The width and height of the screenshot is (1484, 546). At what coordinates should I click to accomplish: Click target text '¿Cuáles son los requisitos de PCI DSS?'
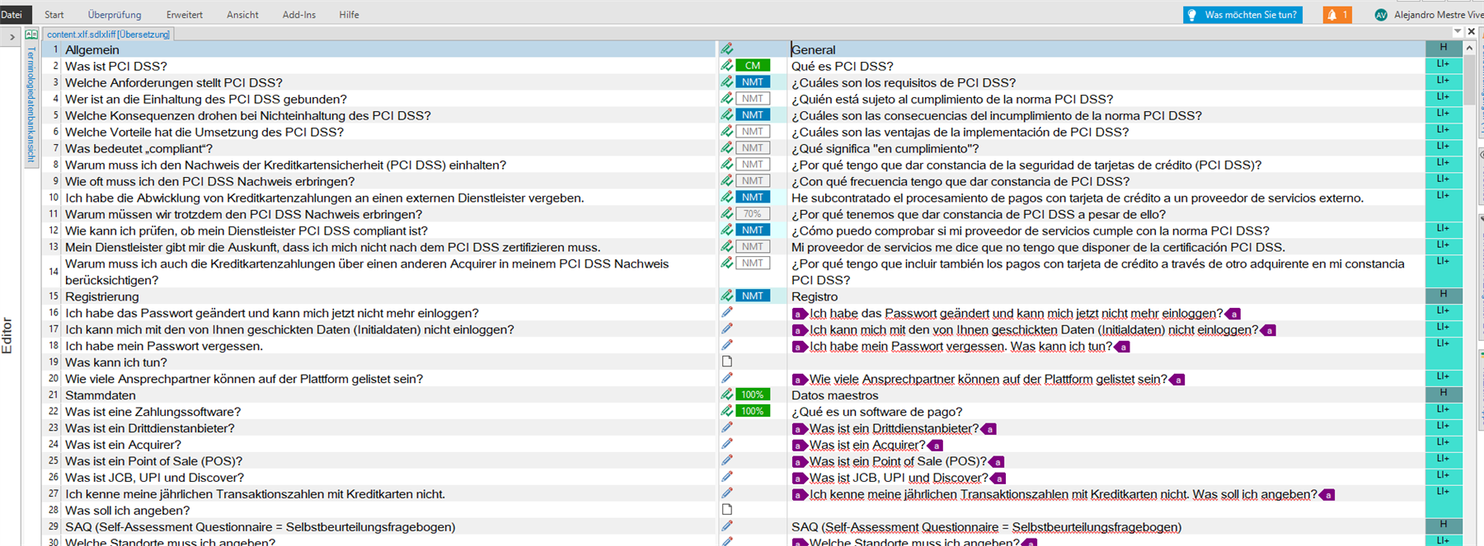(x=904, y=83)
